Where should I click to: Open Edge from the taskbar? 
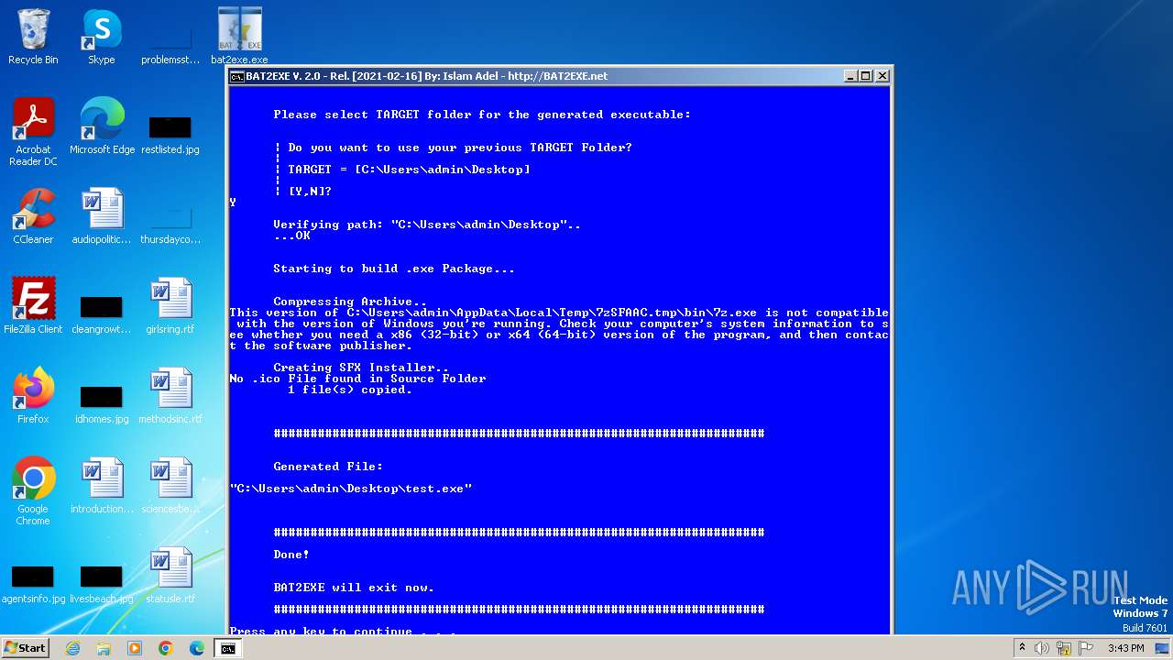pyautogui.click(x=197, y=648)
